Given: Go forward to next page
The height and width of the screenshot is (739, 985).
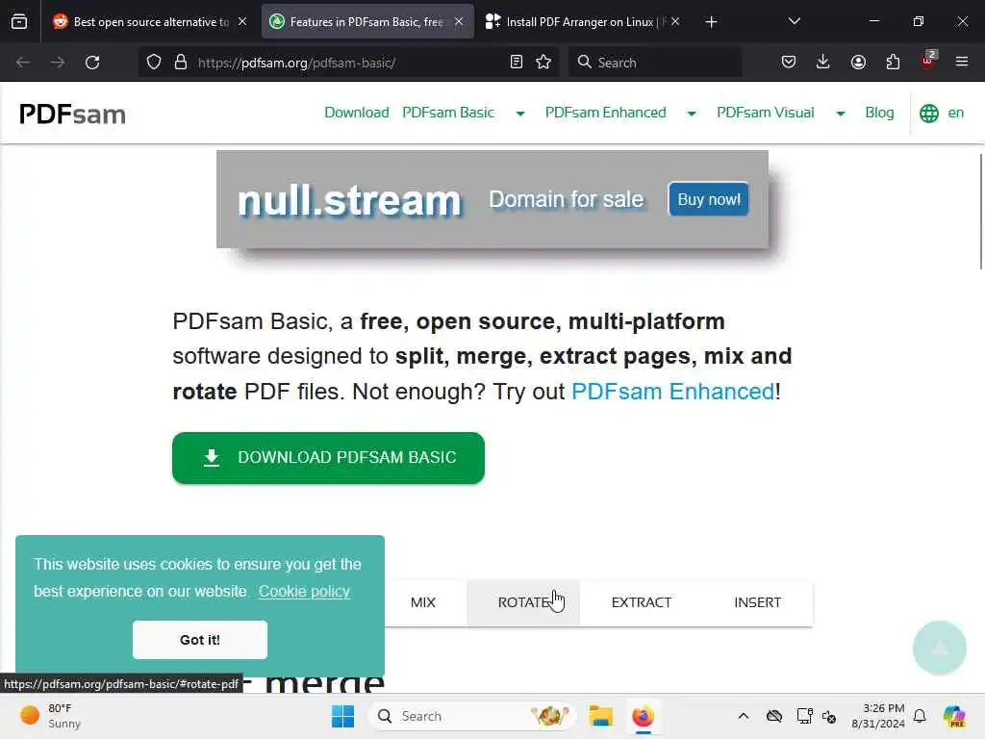Looking at the screenshot, I should (x=57, y=63).
